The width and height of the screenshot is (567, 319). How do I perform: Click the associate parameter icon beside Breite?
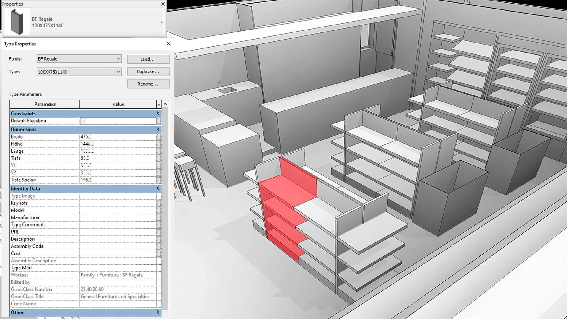[159, 136]
